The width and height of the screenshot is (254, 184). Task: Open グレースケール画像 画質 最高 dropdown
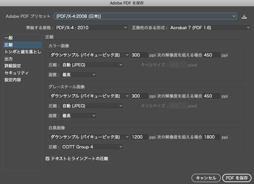click(79, 116)
